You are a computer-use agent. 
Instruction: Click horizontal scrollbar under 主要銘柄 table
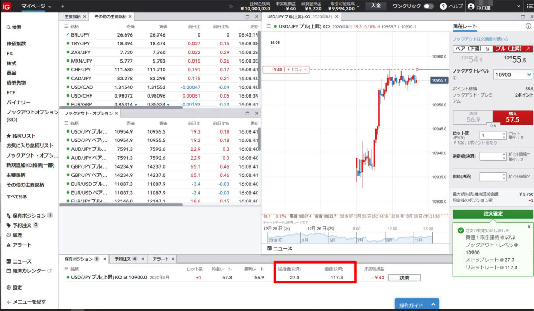click(x=121, y=107)
